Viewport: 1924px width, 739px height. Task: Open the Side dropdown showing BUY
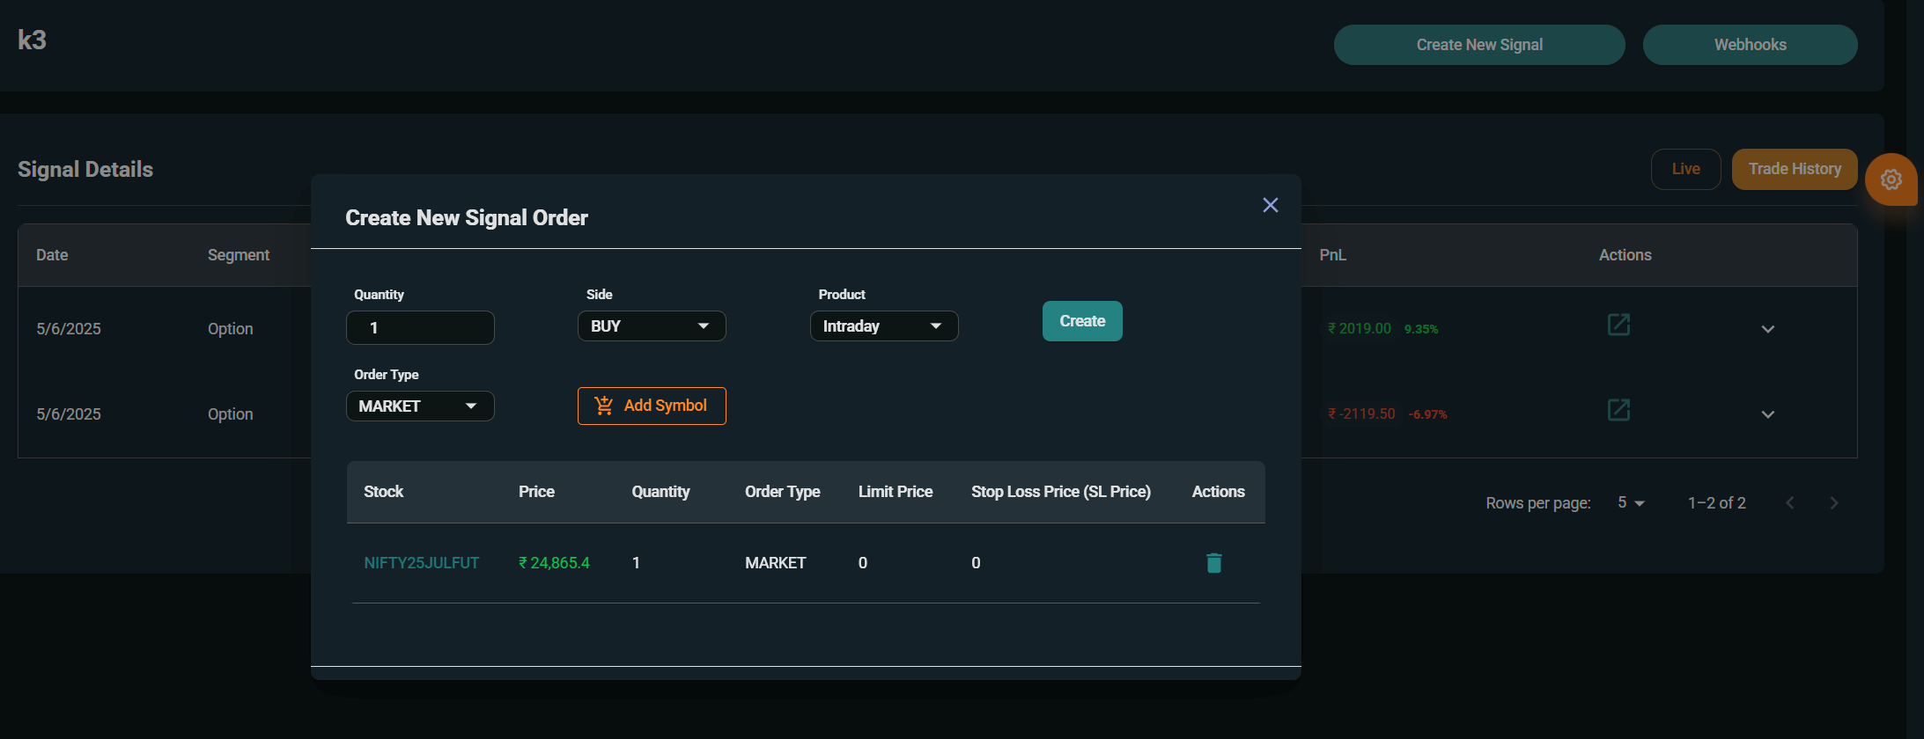[x=652, y=326]
